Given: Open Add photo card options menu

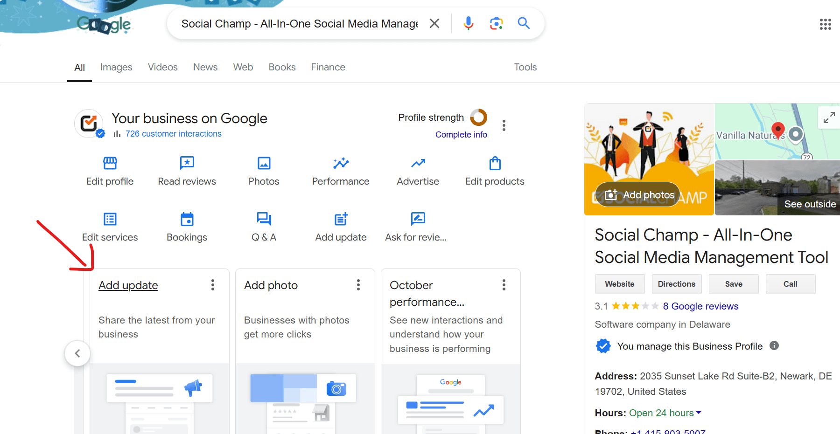Looking at the screenshot, I should click(x=358, y=285).
